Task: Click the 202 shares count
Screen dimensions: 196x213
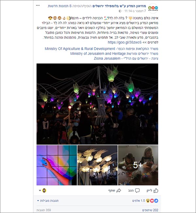Action: point(150,210)
